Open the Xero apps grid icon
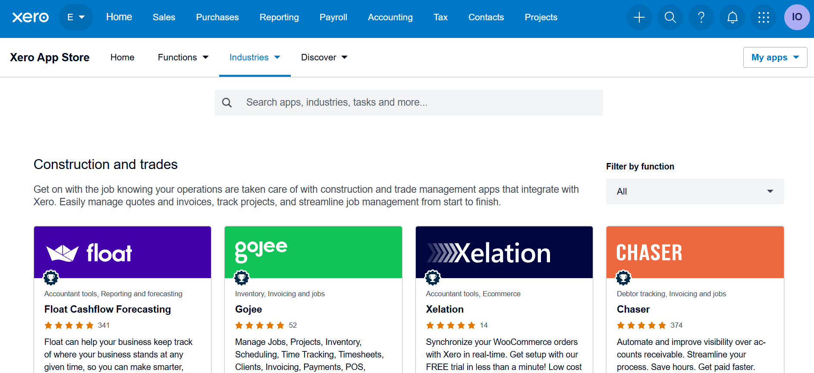This screenshot has height=373, width=814. 763,17
